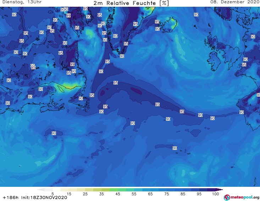Click the '45' tick on color scale
Viewport: 260px width, 201px height.
[118, 194]
